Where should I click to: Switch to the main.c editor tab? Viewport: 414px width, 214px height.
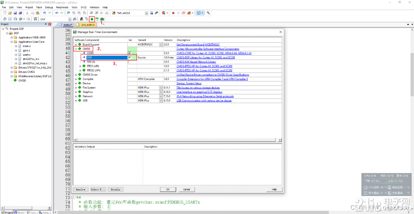coord(66,25)
